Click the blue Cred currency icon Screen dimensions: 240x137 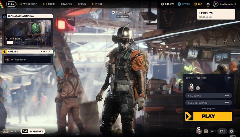[x=179, y=4]
